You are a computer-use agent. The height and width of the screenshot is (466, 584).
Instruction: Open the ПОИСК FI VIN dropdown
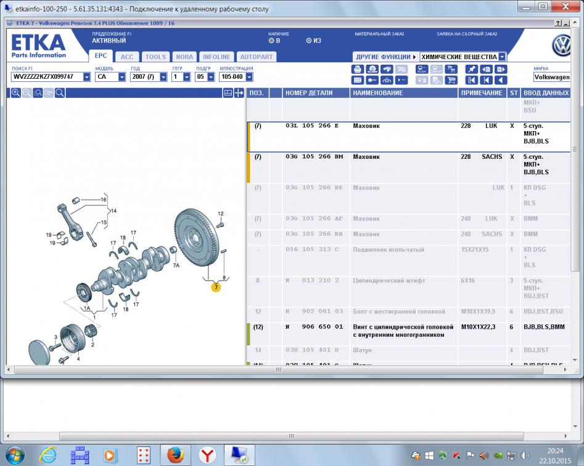(86, 77)
